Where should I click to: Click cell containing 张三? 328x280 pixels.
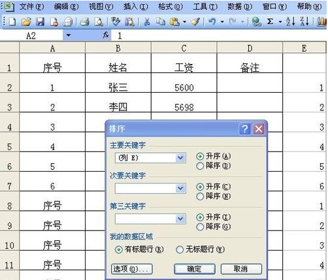tap(118, 83)
